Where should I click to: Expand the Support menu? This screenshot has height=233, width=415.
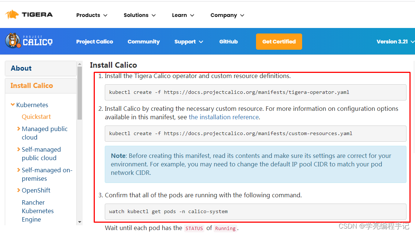pos(189,42)
